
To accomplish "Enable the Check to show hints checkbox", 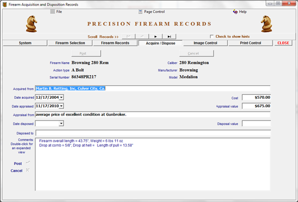I will pyautogui.click(x=212, y=37).
